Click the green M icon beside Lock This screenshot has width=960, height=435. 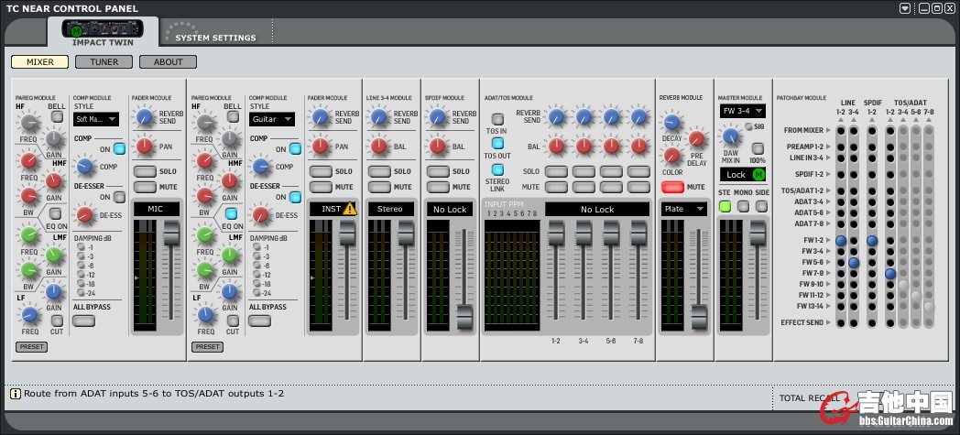coord(758,175)
